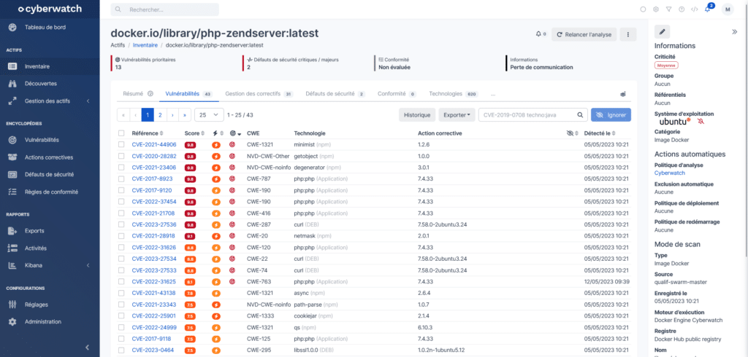Open Règles de conformité checklist icon

[13, 192]
